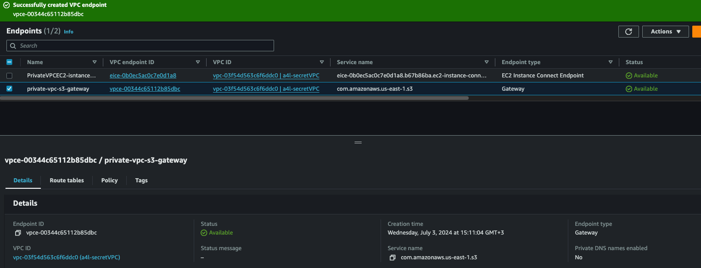Check the PrivateVPCEC2 endpoint row checkbox
This screenshot has height=268, width=701.
[x=9, y=76]
